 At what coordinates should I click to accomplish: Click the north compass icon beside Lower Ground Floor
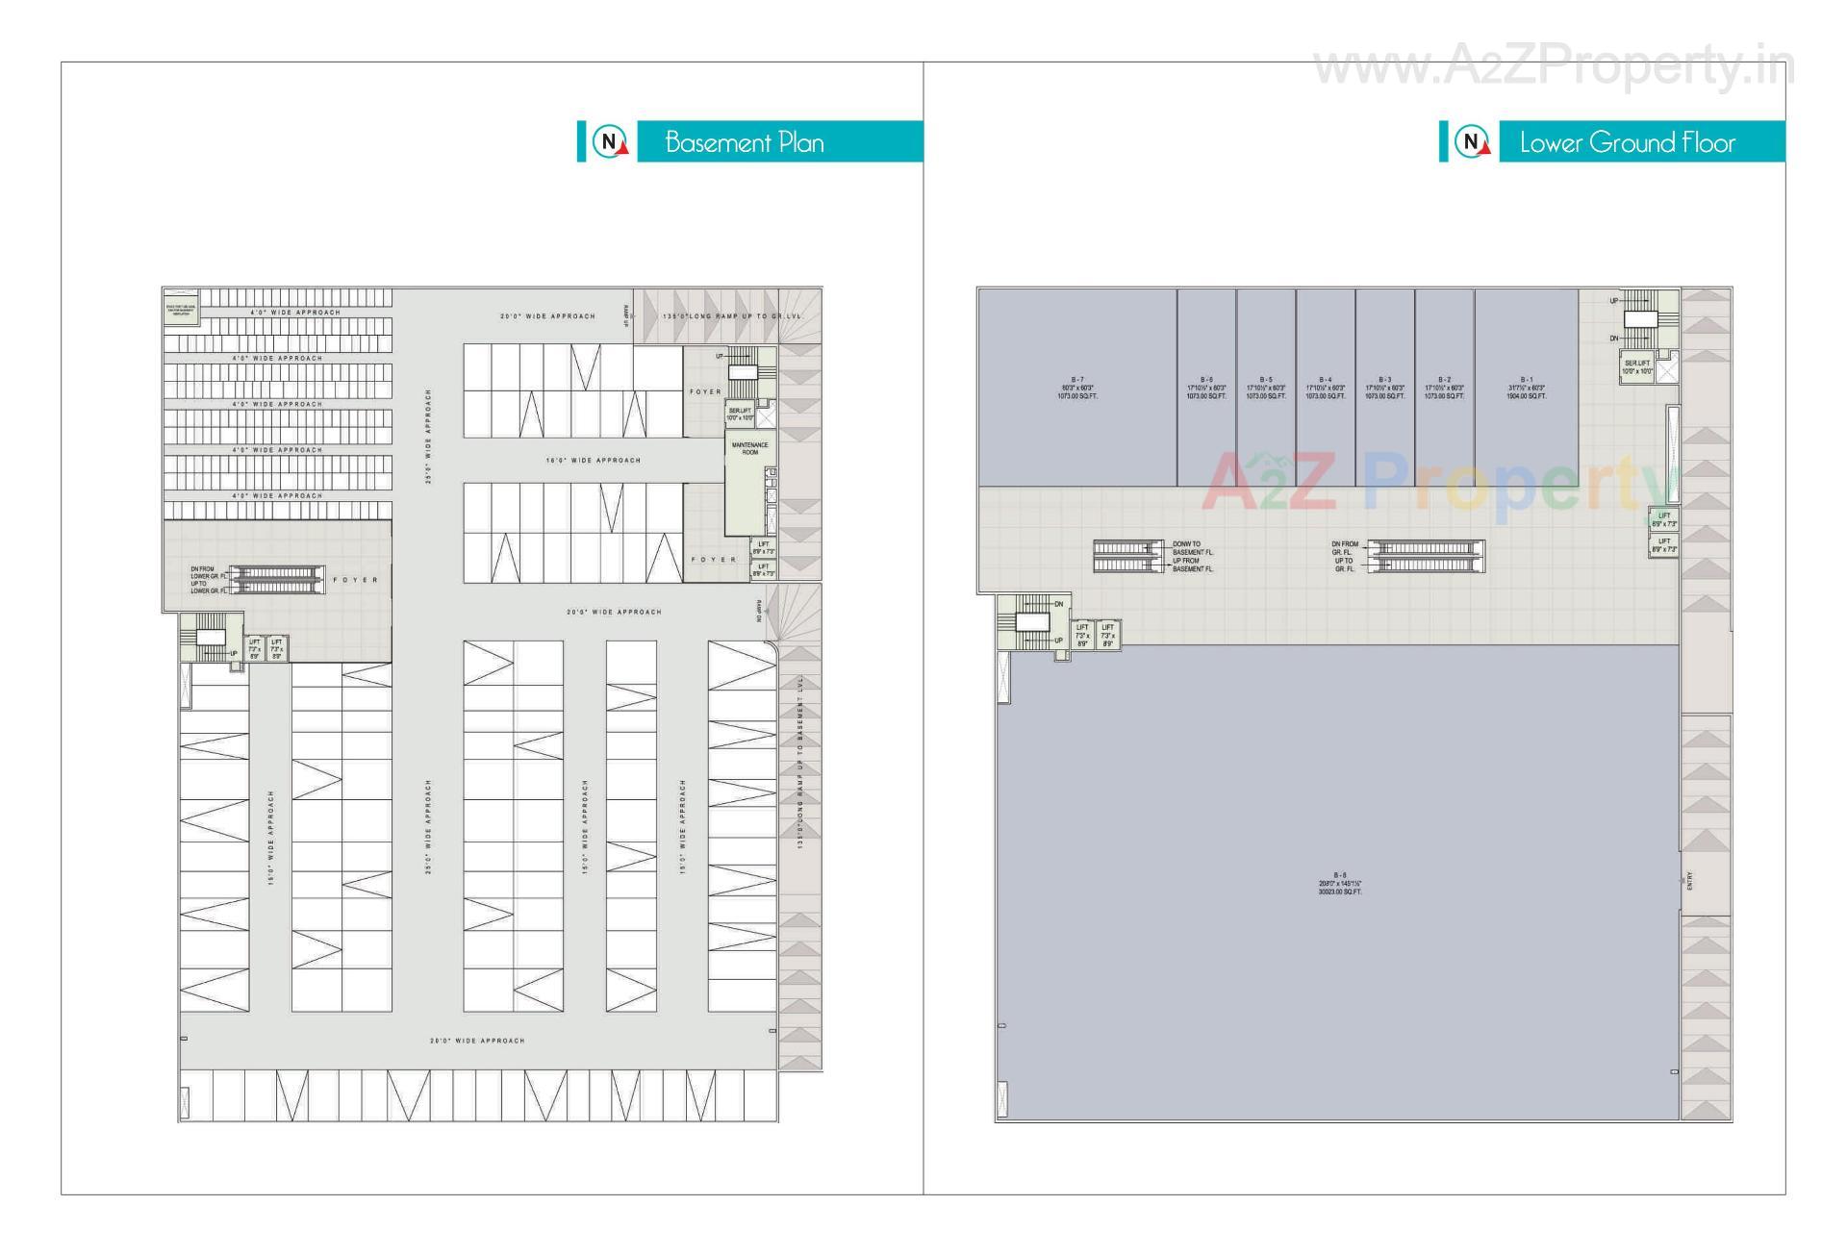tap(1469, 142)
